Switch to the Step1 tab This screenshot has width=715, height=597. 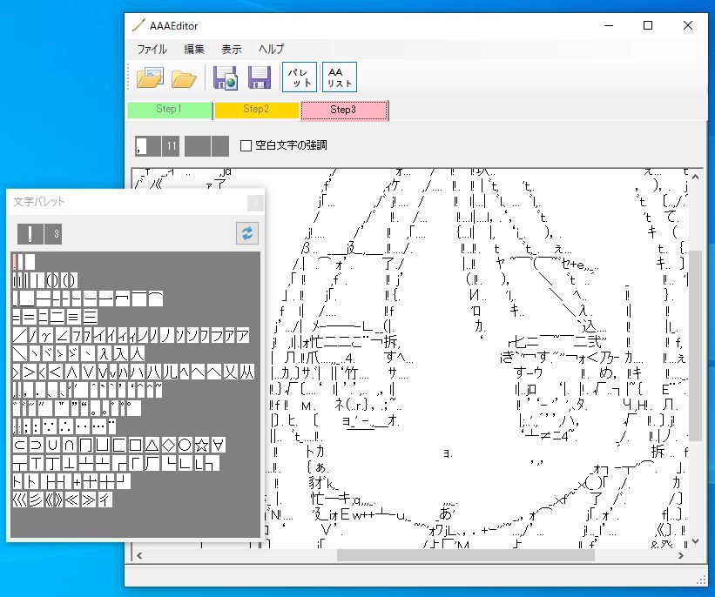(x=169, y=110)
